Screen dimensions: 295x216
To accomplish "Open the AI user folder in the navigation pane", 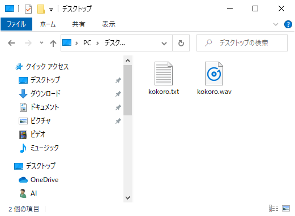I will 33,193.
